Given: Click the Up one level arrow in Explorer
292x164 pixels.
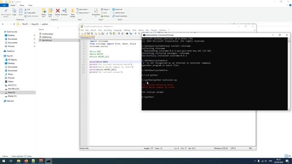Looking at the screenshot, I should click(x=14, y=24).
